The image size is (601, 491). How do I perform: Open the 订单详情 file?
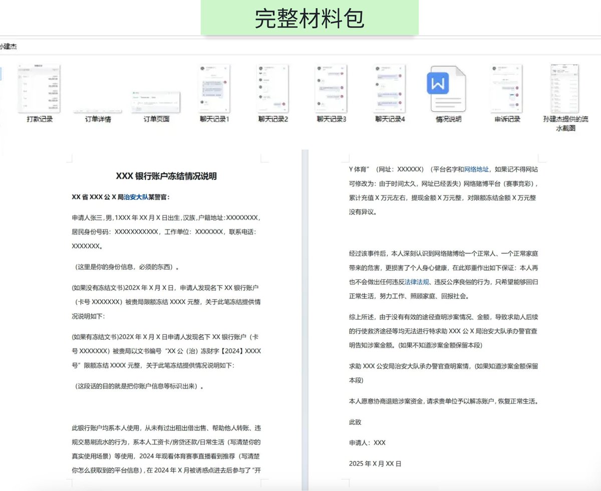[97, 100]
